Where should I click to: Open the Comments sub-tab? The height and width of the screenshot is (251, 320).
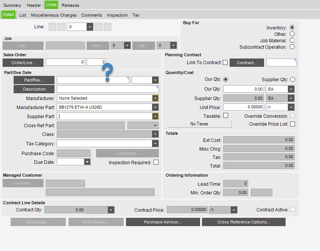pos(92,15)
